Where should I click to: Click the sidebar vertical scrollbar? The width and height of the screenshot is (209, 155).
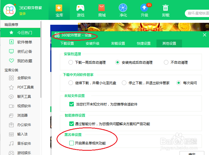coord(41,59)
